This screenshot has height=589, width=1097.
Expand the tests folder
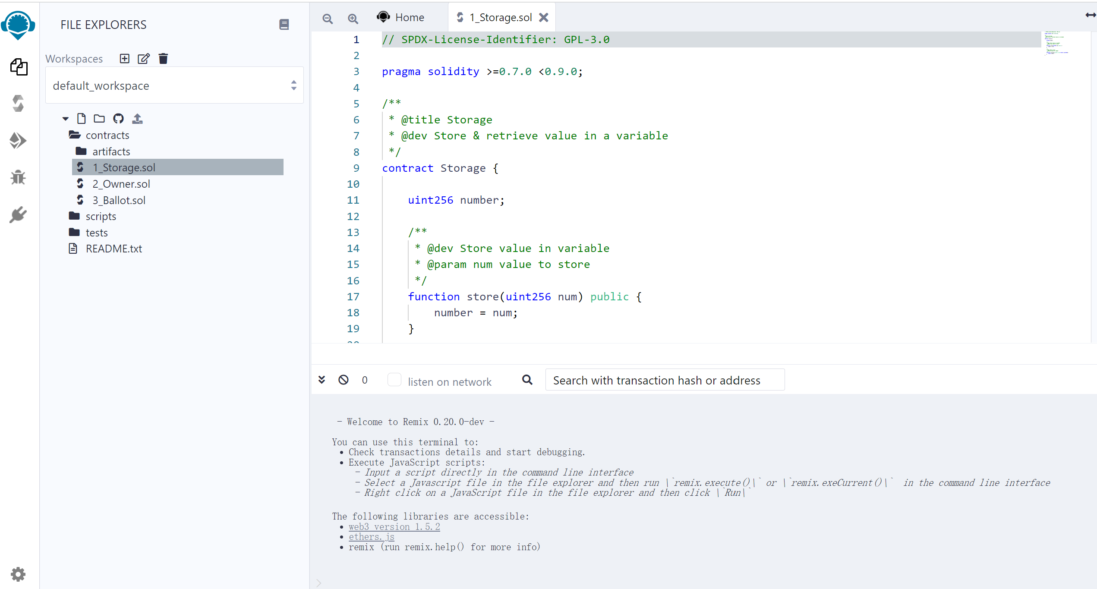[x=88, y=233]
